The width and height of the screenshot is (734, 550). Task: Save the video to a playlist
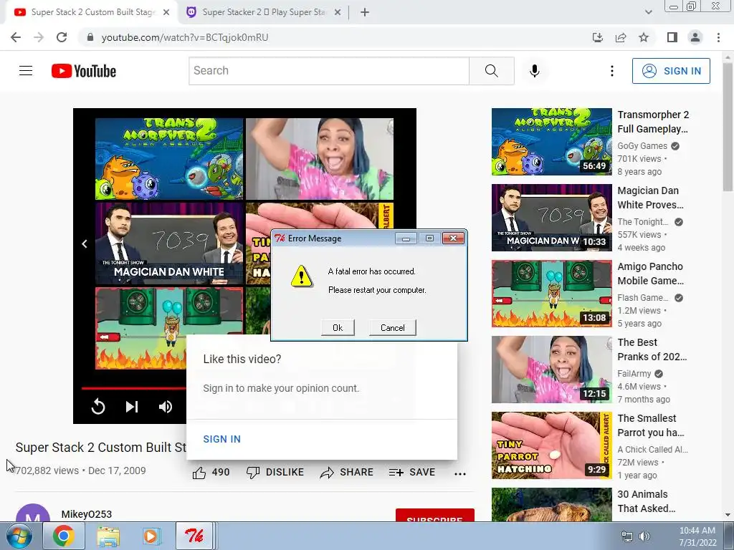pyautogui.click(x=412, y=473)
